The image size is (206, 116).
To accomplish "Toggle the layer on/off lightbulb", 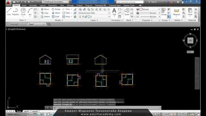I will click(x=80, y=17).
